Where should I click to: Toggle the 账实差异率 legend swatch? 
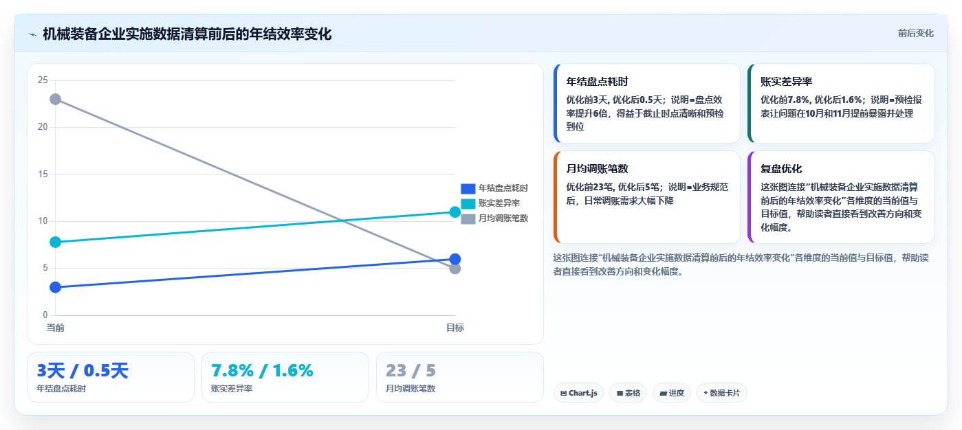point(468,203)
